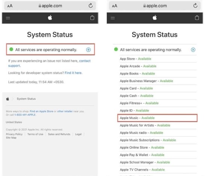Tap 'Apple Fitness+ - Available' row

pyautogui.click(x=158, y=103)
